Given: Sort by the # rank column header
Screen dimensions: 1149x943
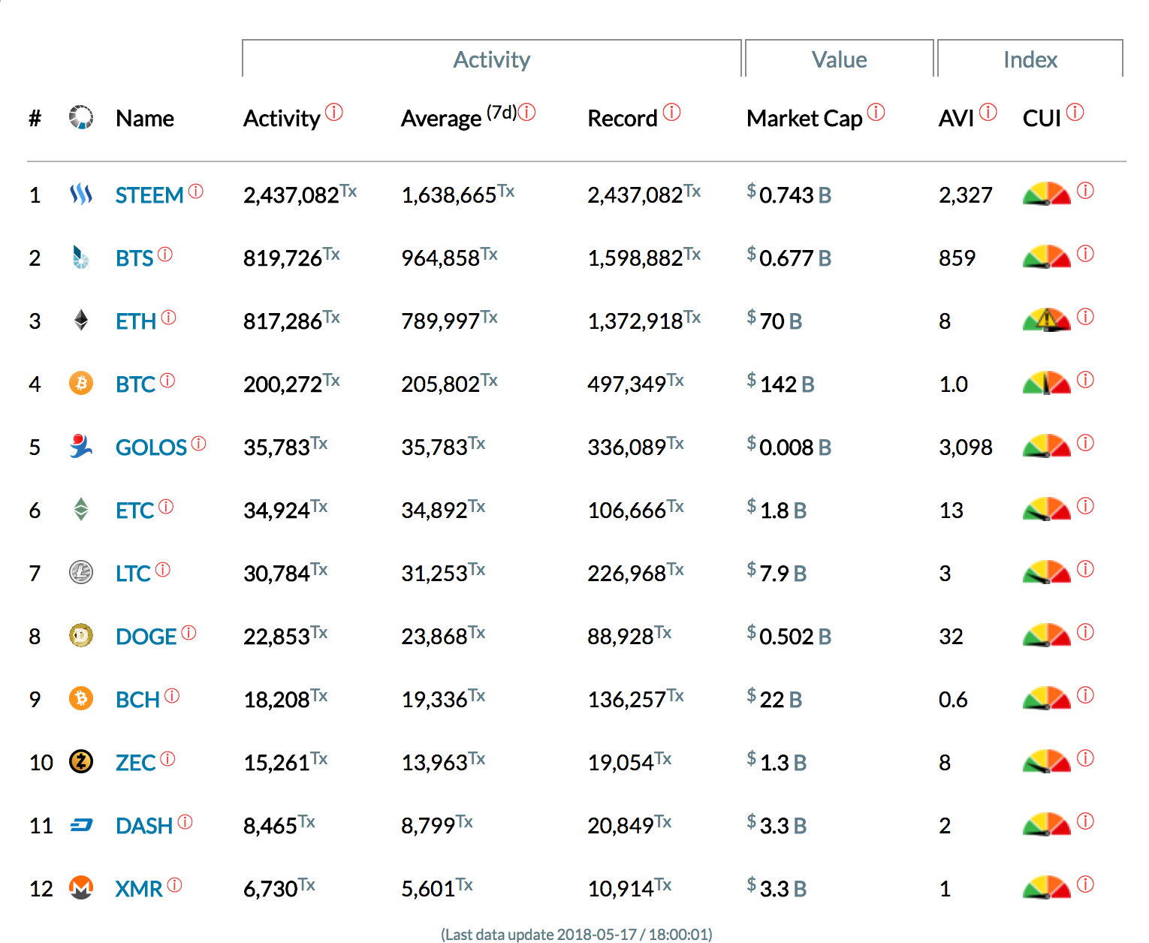Looking at the screenshot, I should [35, 118].
